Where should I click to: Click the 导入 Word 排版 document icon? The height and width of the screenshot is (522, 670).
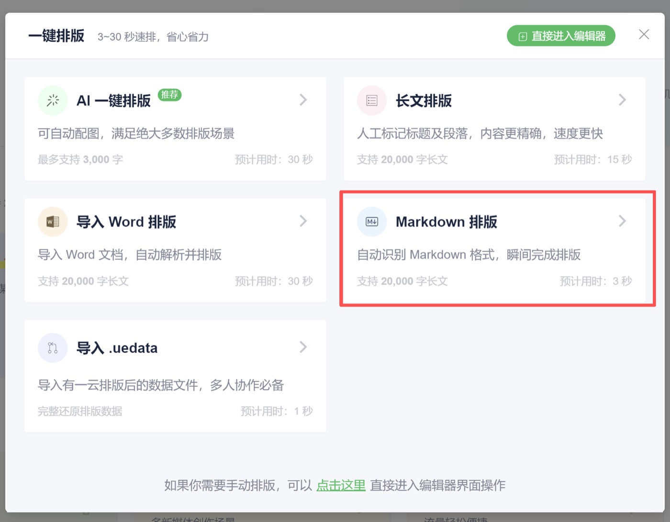point(53,222)
